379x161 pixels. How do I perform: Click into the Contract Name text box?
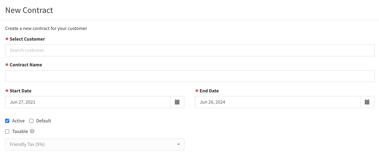coord(190,76)
